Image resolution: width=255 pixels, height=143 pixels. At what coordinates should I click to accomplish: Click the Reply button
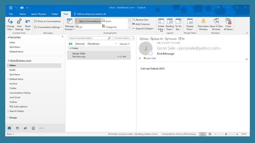click(144, 39)
